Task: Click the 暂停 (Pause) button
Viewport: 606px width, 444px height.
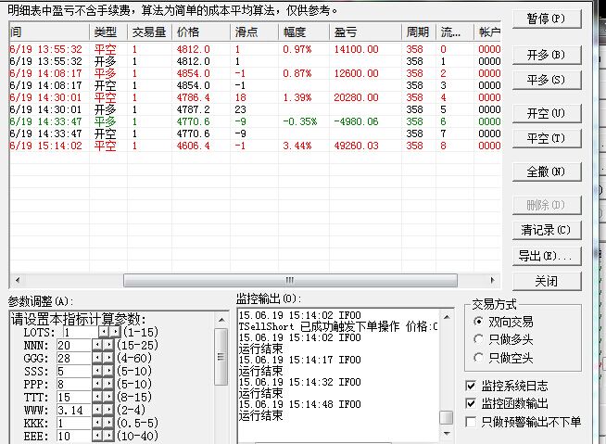Action: pyautogui.click(x=546, y=19)
